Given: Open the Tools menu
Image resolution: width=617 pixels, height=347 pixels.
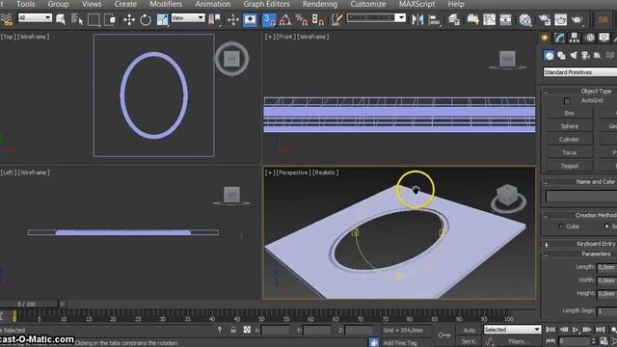Looking at the screenshot, I should pyautogui.click(x=26, y=4).
